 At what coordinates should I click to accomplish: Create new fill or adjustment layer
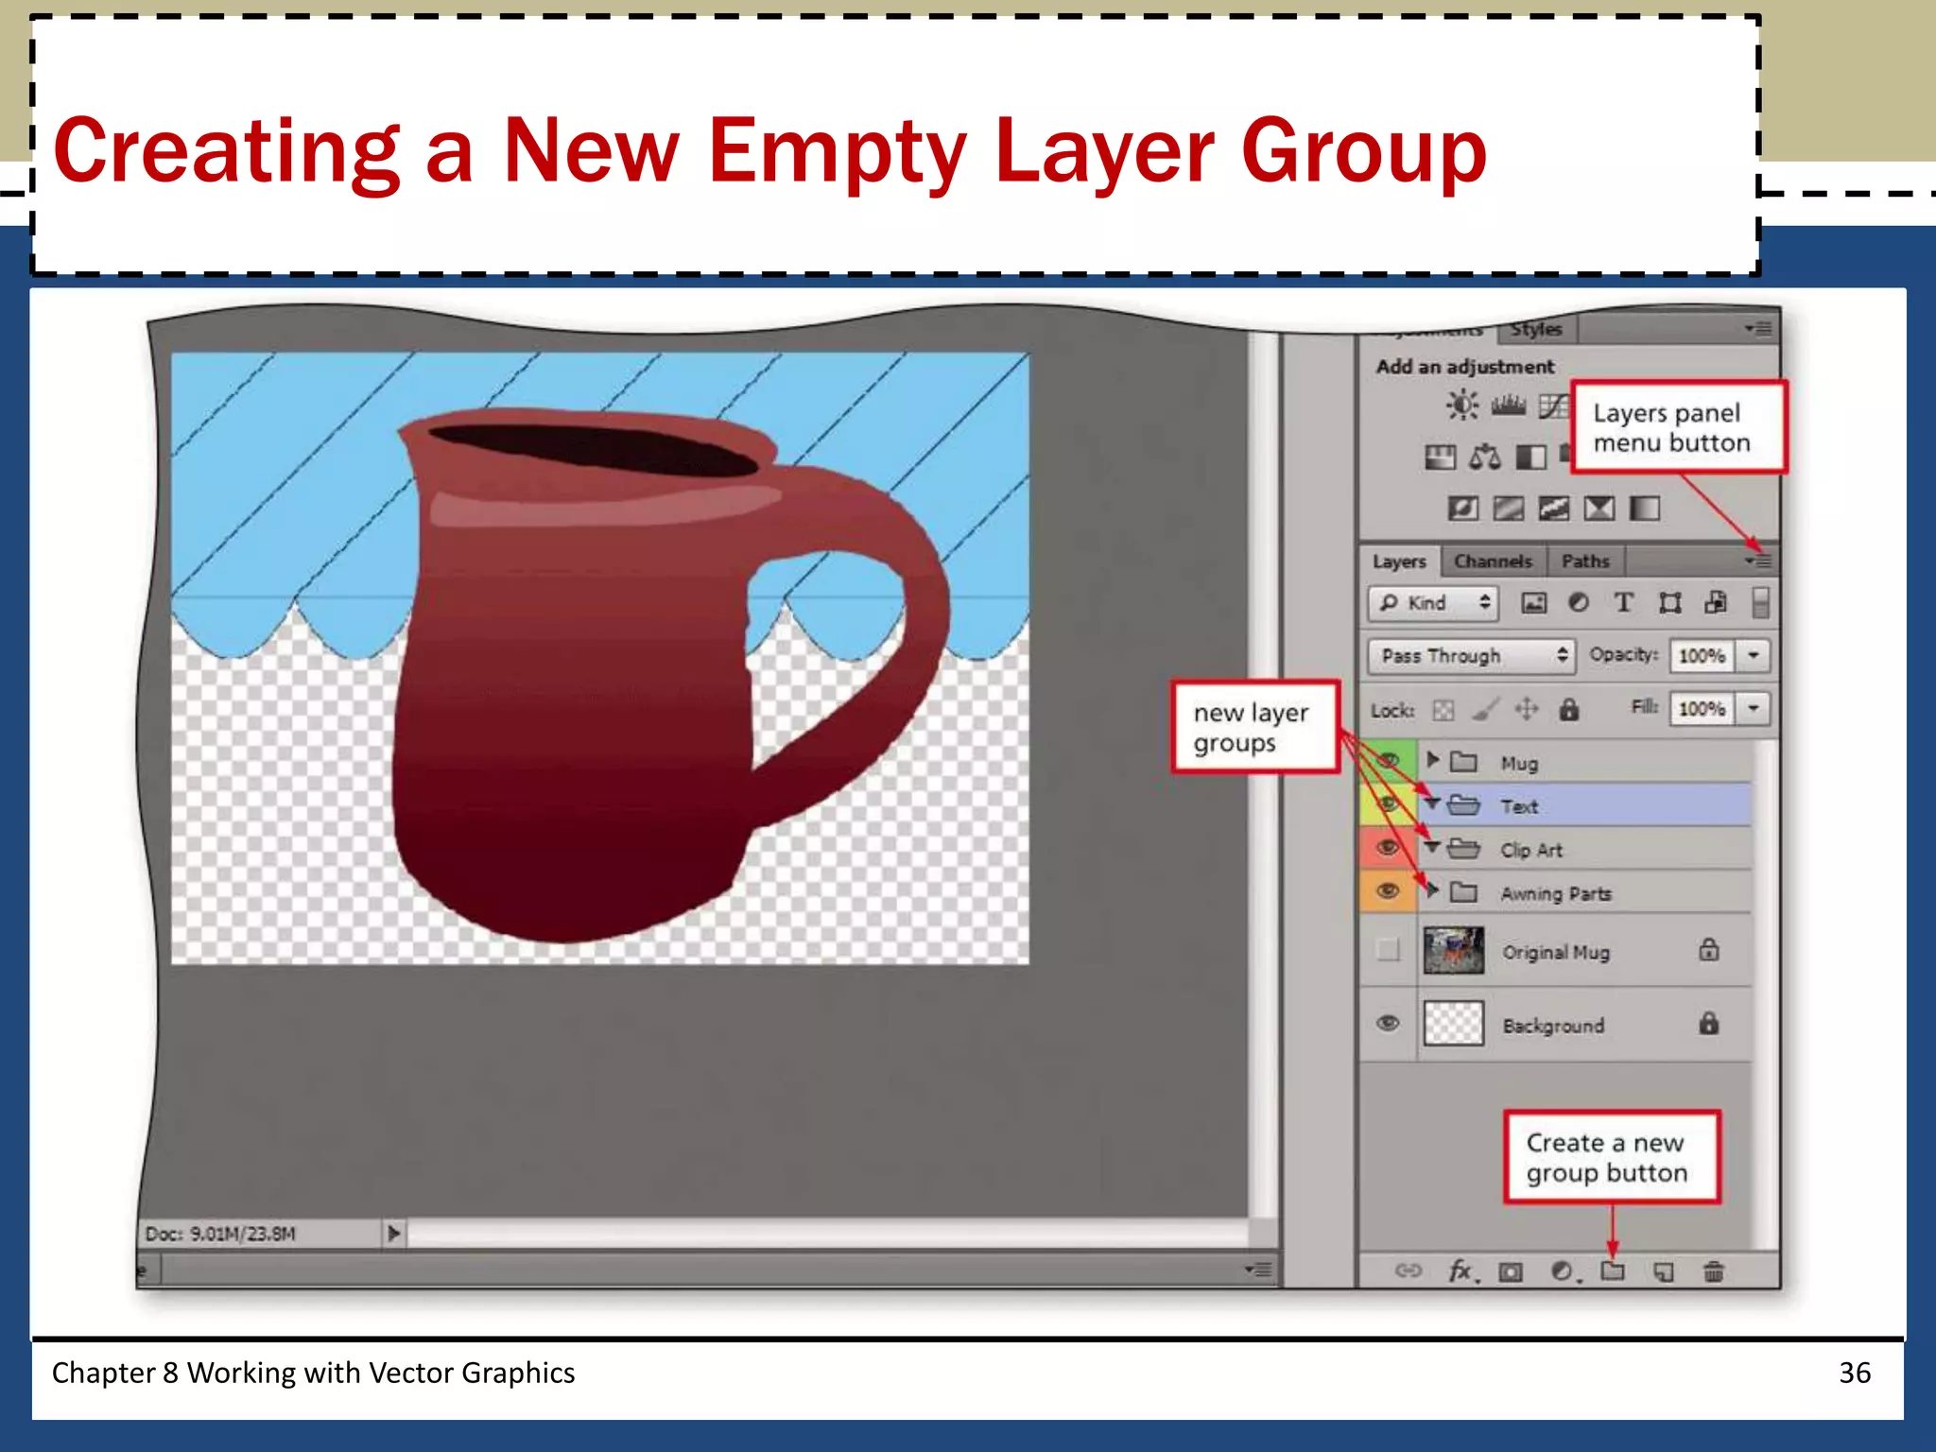(1564, 1271)
